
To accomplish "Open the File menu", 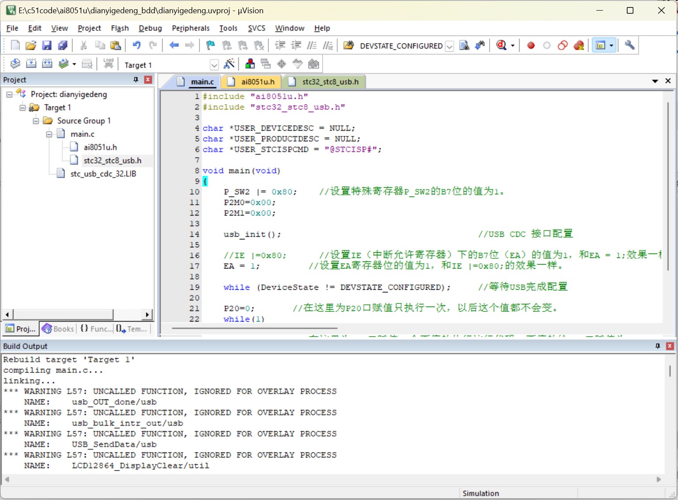I will click(x=12, y=28).
